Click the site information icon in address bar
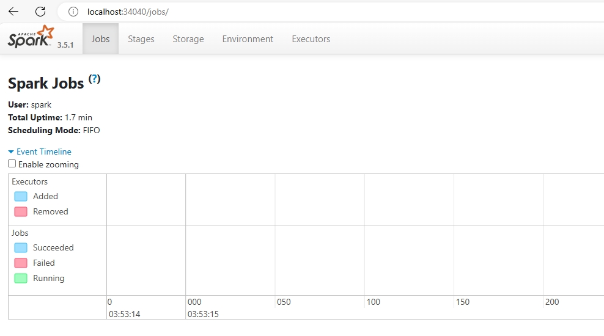This screenshot has height=336, width=604. 73,12
